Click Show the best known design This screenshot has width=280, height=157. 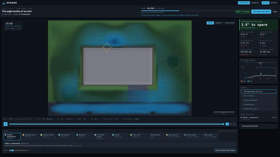coord(225,150)
